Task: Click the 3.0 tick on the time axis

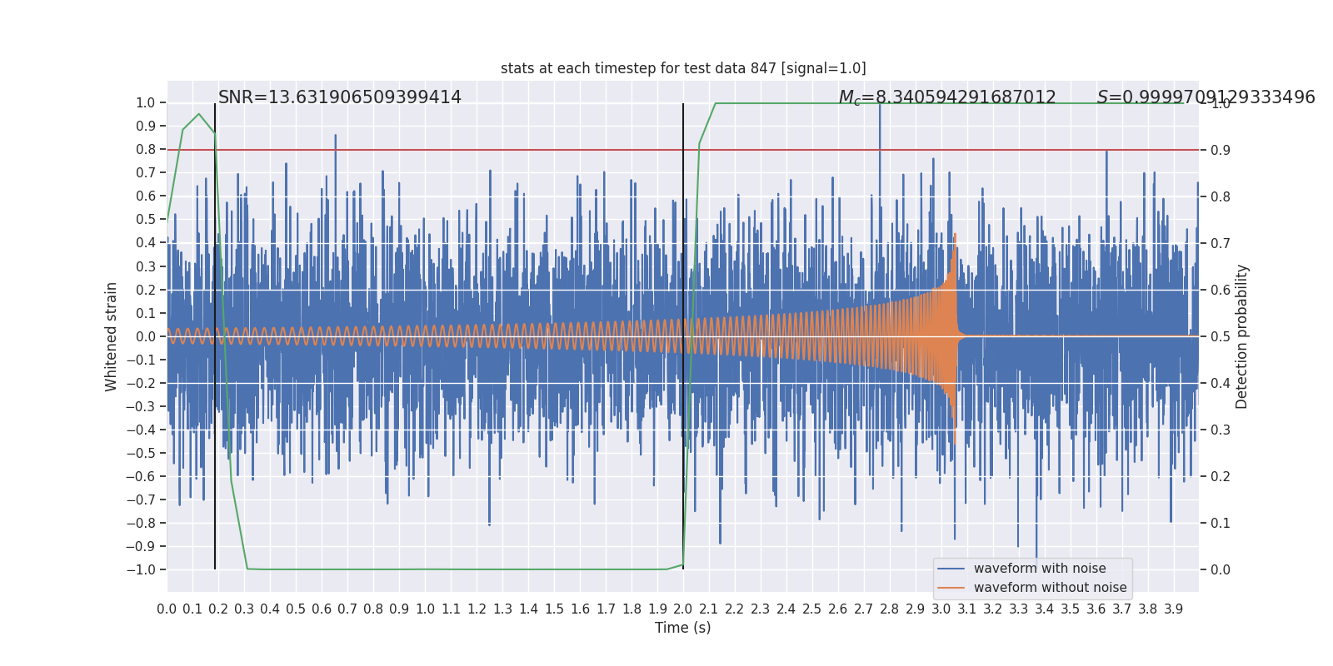Action: point(941,609)
